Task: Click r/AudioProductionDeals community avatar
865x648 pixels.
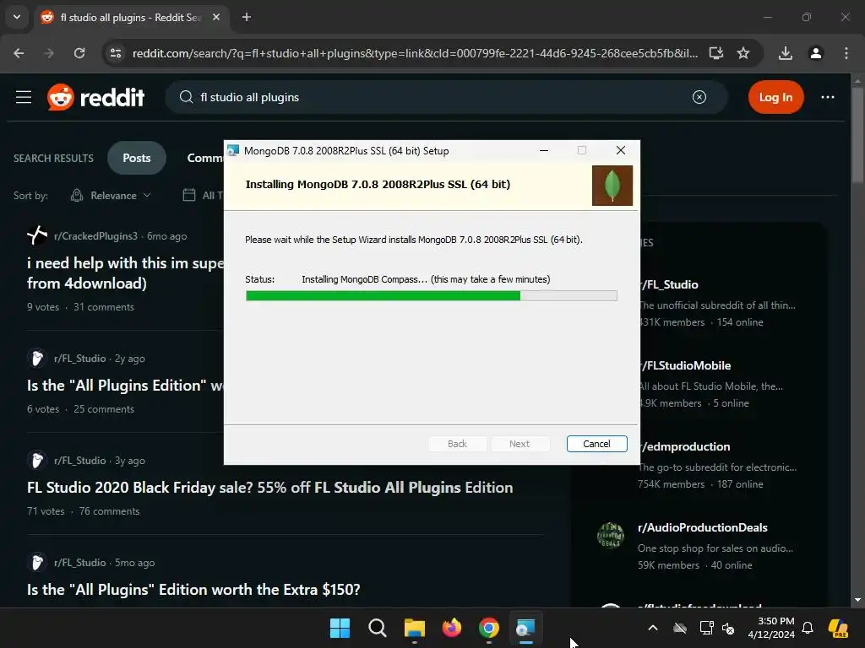Action: [611, 535]
